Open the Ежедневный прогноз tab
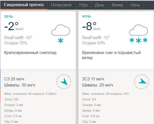Viewport: 154px width, 124px height. click(24, 5)
